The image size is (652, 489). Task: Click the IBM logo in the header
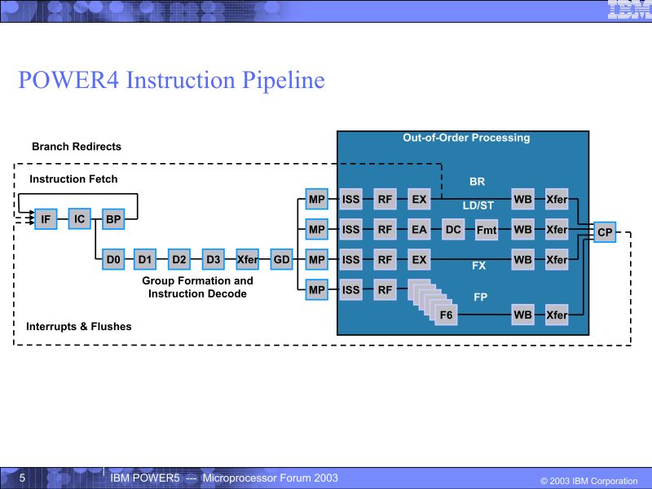coord(629,10)
